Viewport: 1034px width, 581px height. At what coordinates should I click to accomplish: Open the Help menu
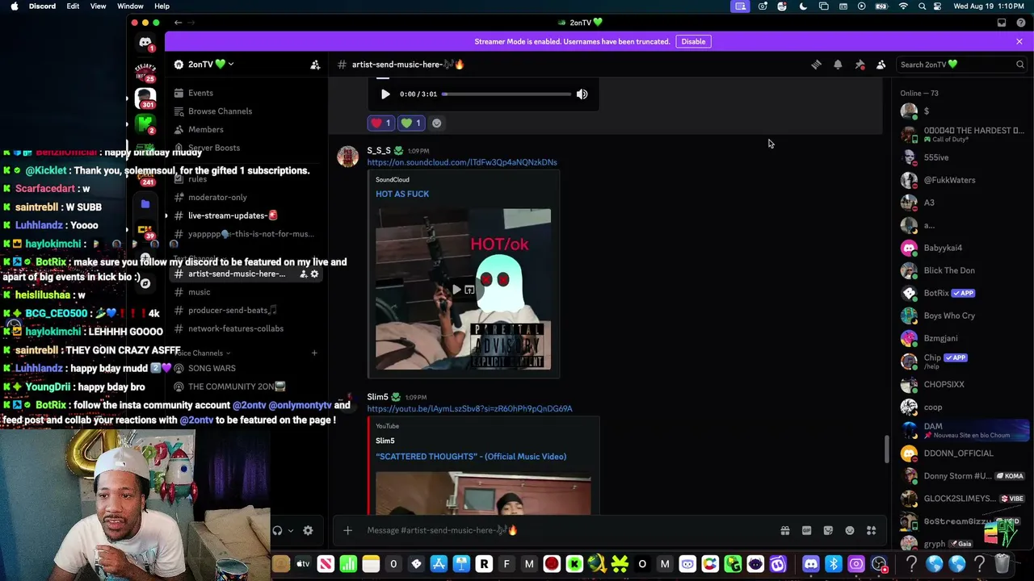(162, 6)
